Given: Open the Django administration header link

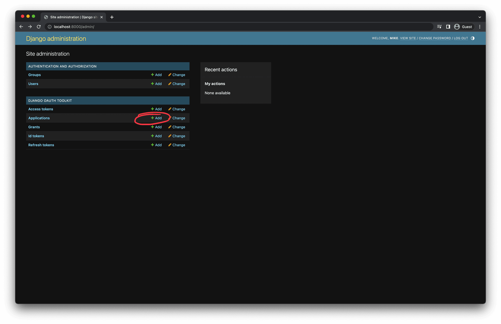Looking at the screenshot, I should [x=56, y=39].
